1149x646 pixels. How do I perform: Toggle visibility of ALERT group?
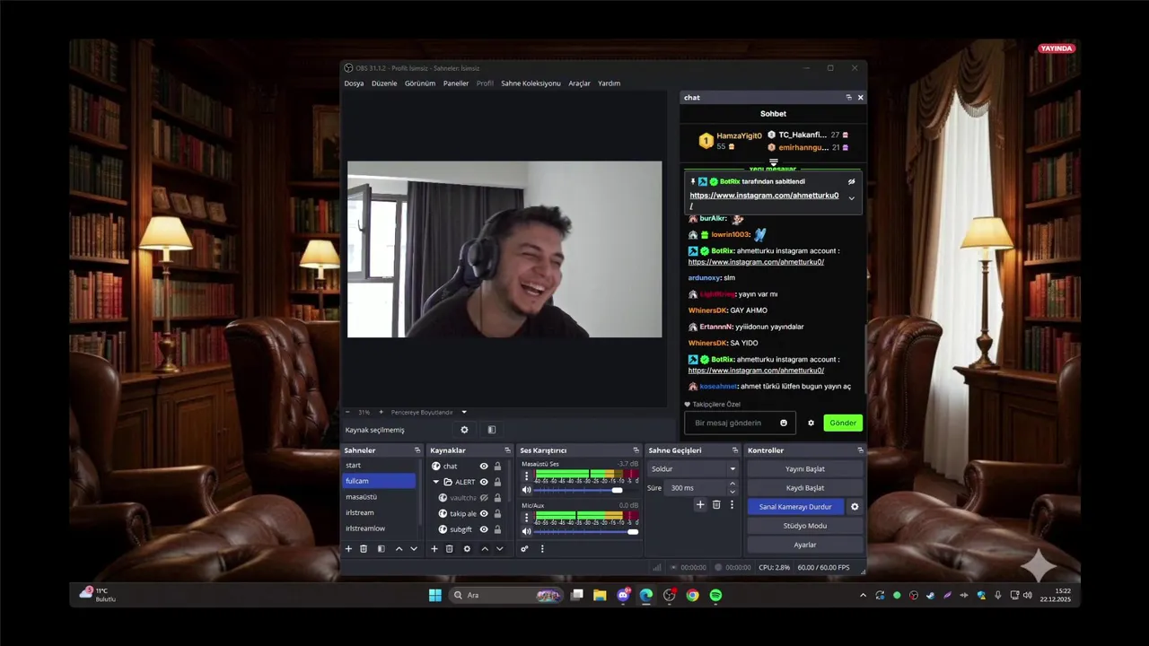[x=484, y=482]
